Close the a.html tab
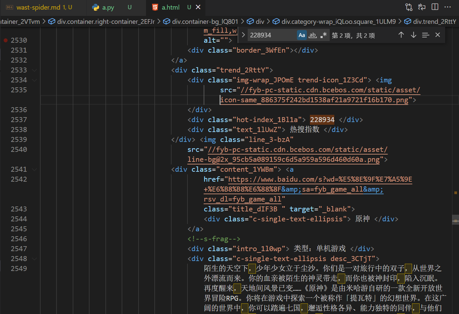459x314 pixels. pos(198,7)
